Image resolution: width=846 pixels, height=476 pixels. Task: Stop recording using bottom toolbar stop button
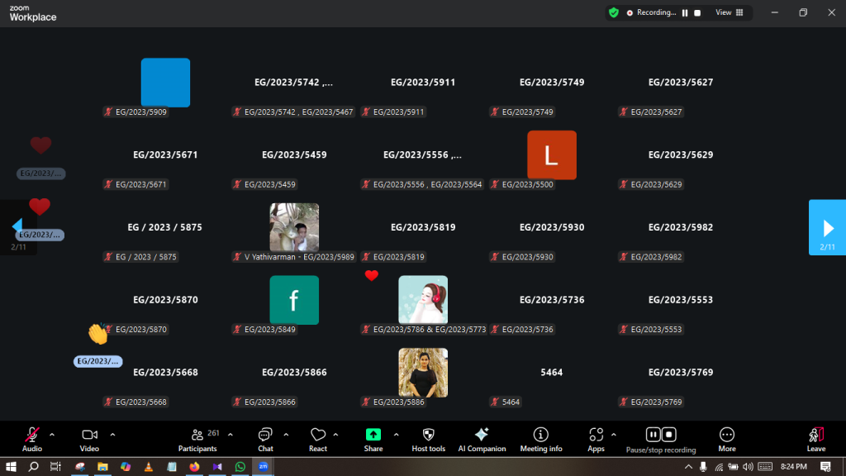pos(669,435)
